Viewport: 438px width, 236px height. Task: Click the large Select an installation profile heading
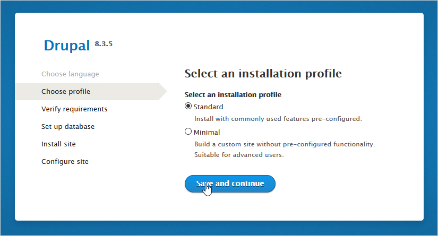coord(263,73)
